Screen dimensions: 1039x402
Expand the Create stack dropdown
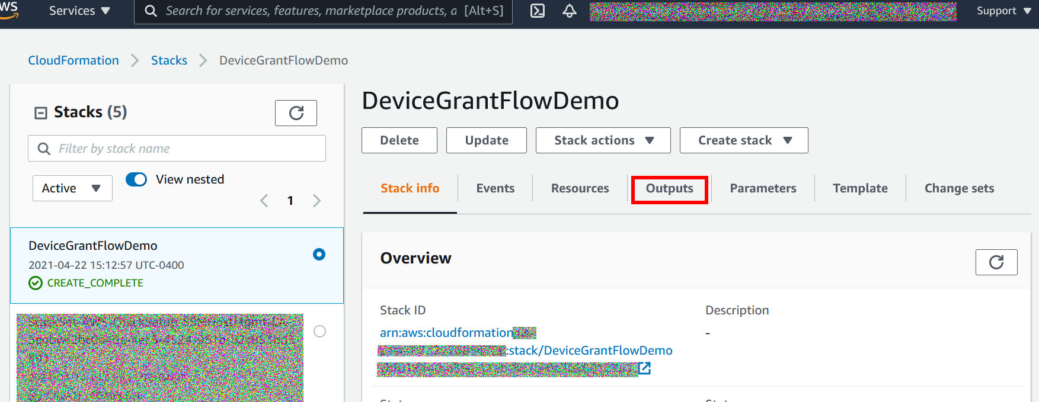click(x=744, y=140)
